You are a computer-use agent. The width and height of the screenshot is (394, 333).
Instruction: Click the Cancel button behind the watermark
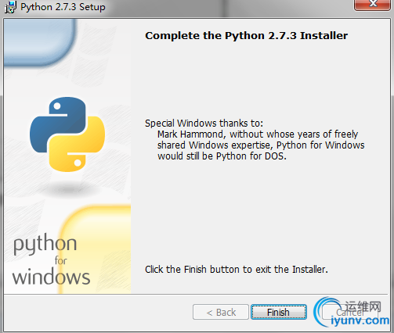click(x=350, y=312)
